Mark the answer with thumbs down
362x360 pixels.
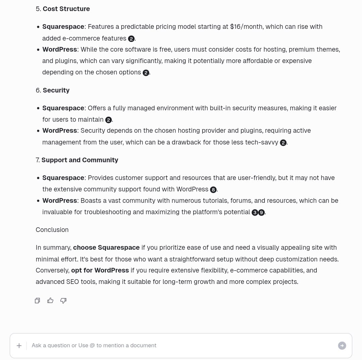pyautogui.click(x=63, y=300)
